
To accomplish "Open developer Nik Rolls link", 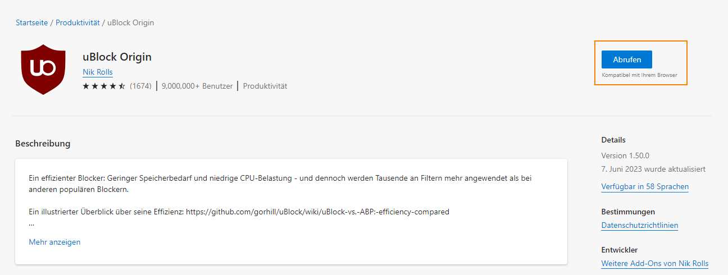I will point(98,72).
